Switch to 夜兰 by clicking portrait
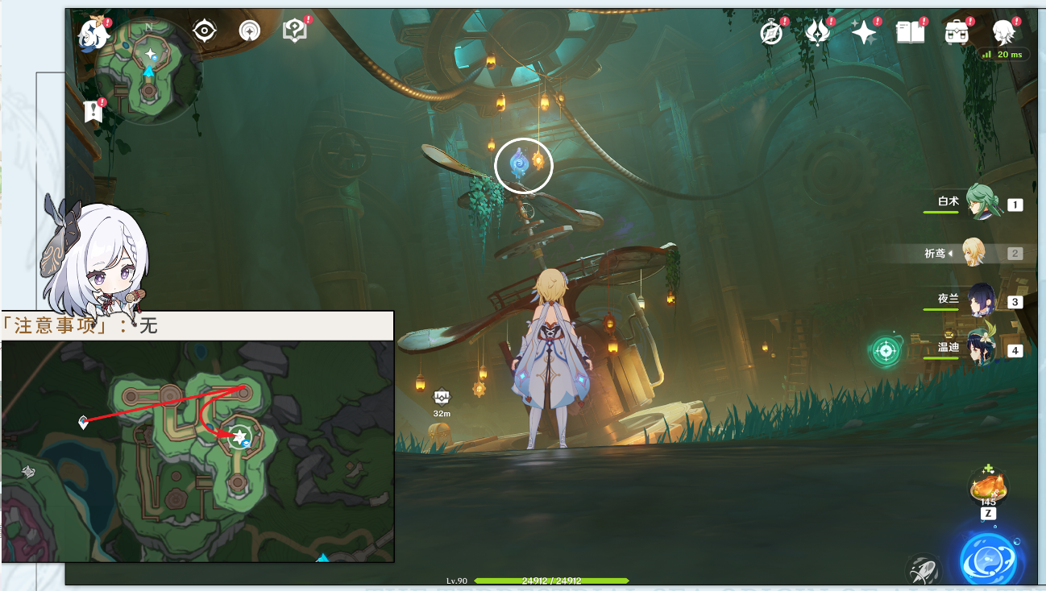The image size is (1046, 591). [982, 300]
